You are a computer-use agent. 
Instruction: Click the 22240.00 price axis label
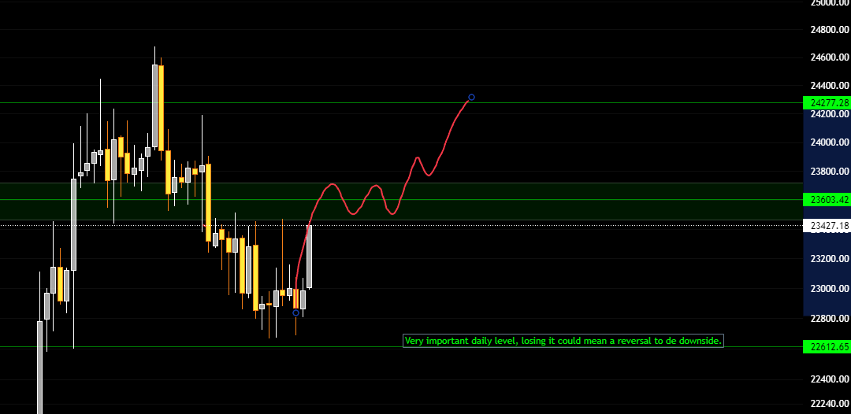[x=829, y=403]
